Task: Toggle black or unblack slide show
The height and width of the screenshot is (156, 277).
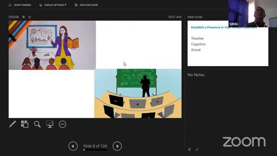Action: pos(50,124)
